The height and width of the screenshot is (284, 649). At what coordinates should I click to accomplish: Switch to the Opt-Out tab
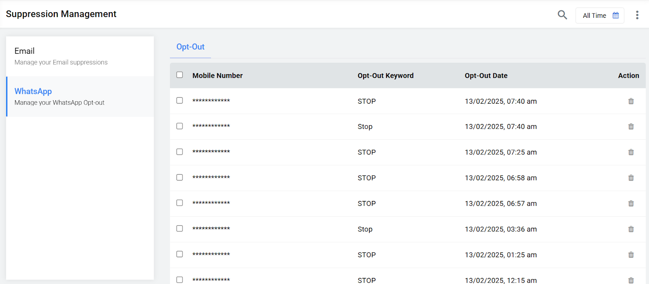click(190, 47)
